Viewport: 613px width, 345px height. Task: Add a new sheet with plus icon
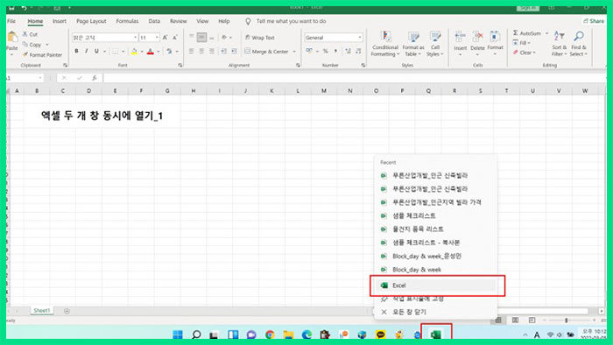click(x=67, y=311)
